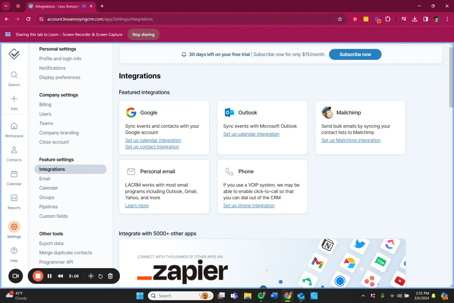Open Calendar feature settings
Viewport: 454px width, 303px height.
(48, 188)
